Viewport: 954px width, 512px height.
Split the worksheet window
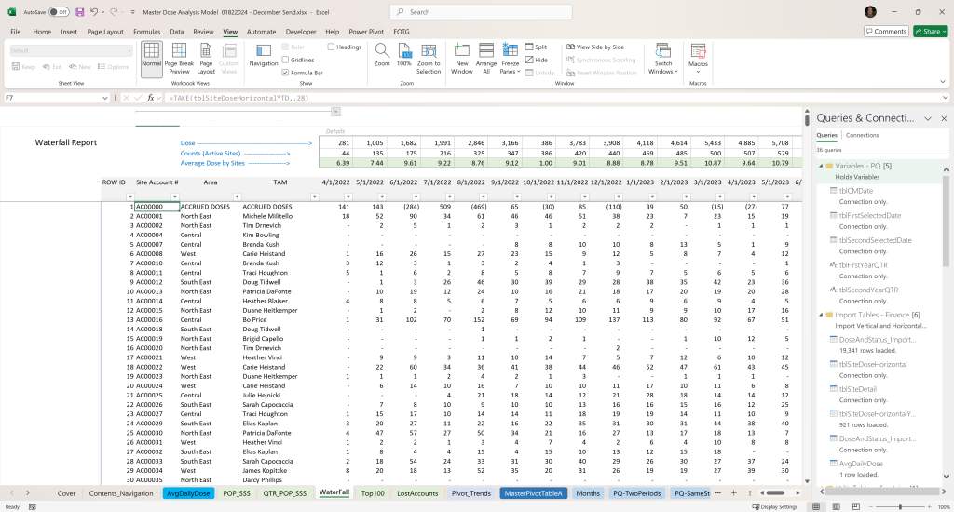(536, 47)
